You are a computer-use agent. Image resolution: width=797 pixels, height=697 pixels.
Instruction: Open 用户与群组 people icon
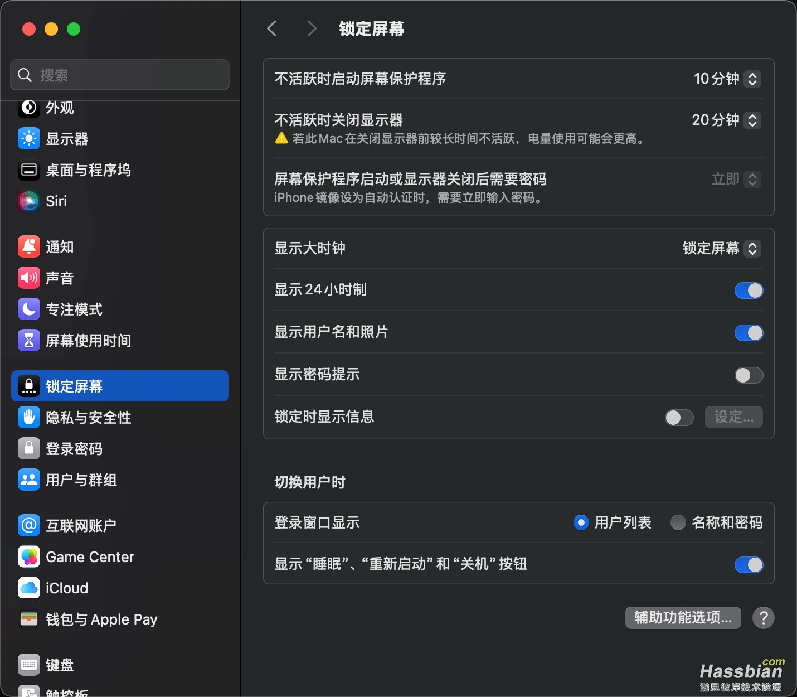29,480
